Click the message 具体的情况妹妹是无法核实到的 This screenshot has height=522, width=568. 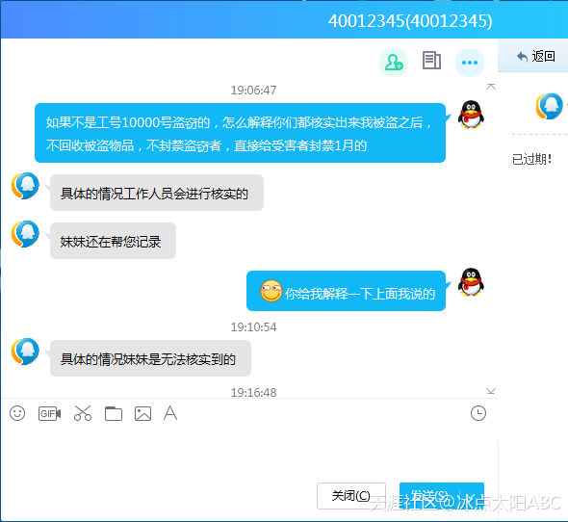coord(150,358)
